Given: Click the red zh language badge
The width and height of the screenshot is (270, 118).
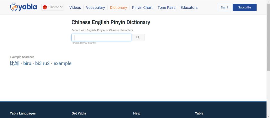Looking at the screenshot, I should 45,7.
